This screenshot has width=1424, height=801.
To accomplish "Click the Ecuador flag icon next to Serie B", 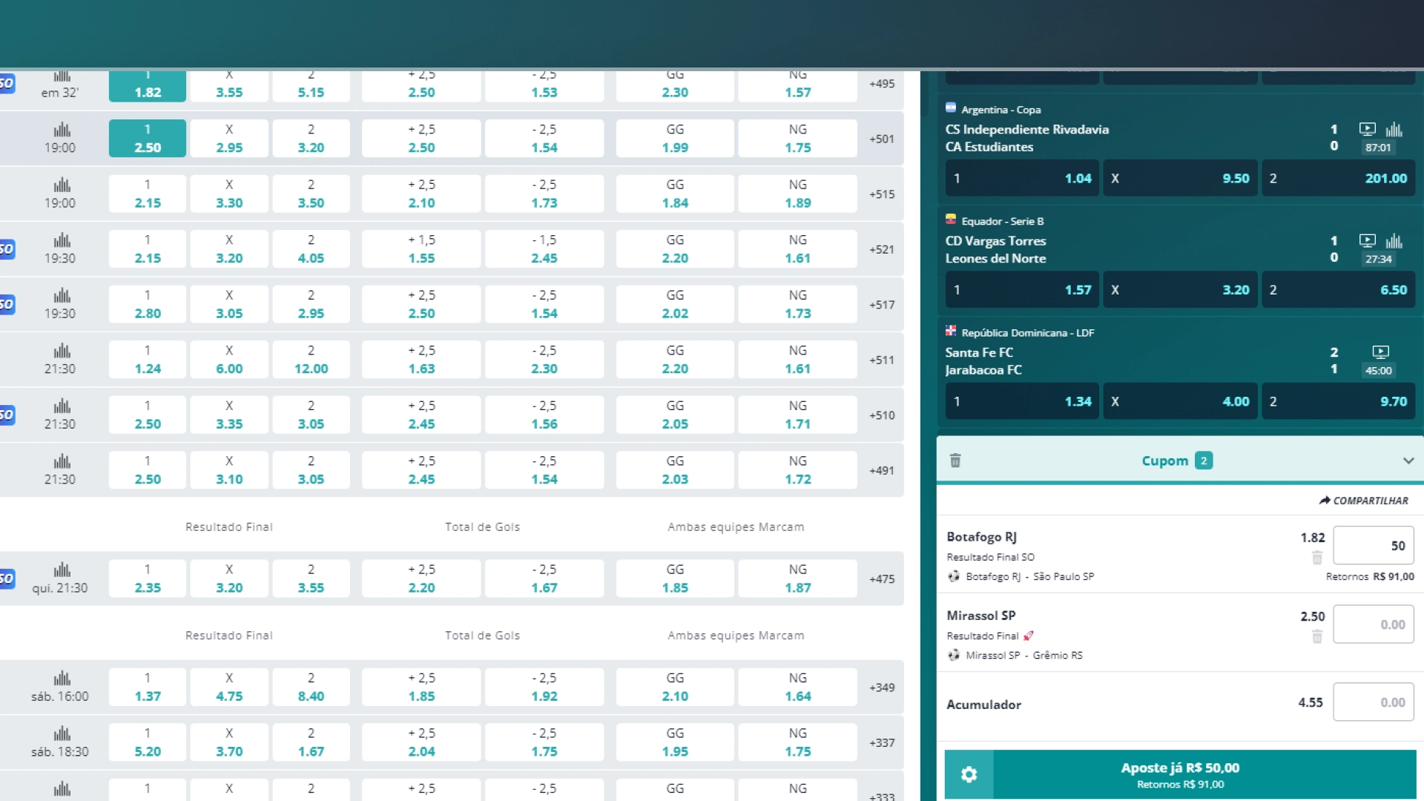I will pyautogui.click(x=951, y=220).
